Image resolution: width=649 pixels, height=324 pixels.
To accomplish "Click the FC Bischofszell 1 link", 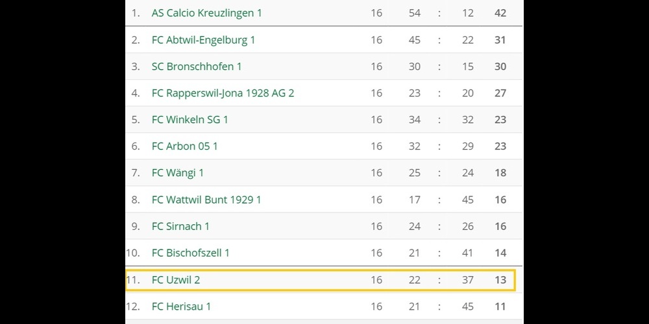I will point(190,253).
